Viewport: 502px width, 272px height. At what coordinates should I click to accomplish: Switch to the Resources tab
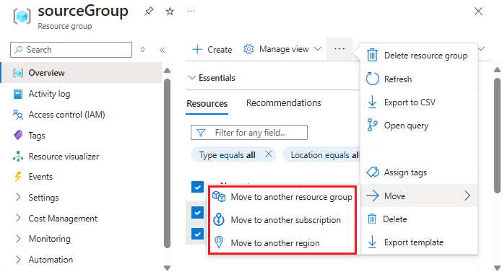(x=207, y=104)
